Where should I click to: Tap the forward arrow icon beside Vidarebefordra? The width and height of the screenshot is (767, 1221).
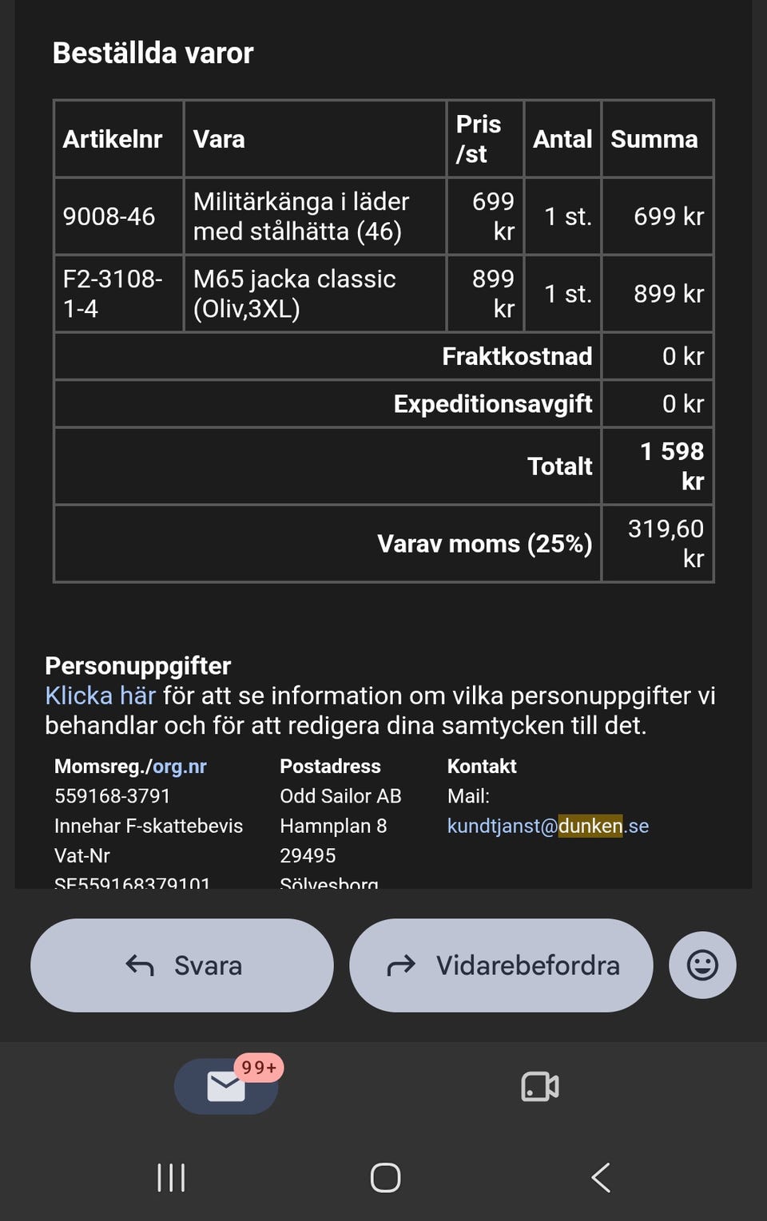click(401, 965)
